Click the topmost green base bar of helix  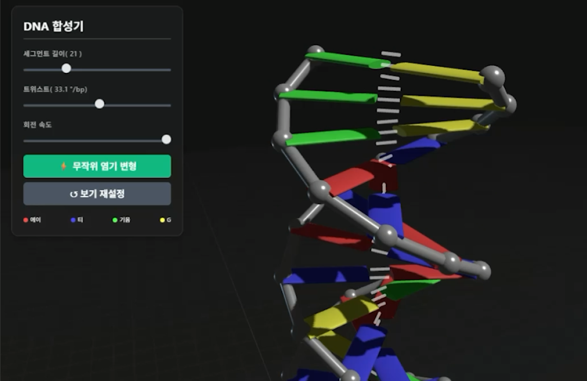[x=342, y=60]
